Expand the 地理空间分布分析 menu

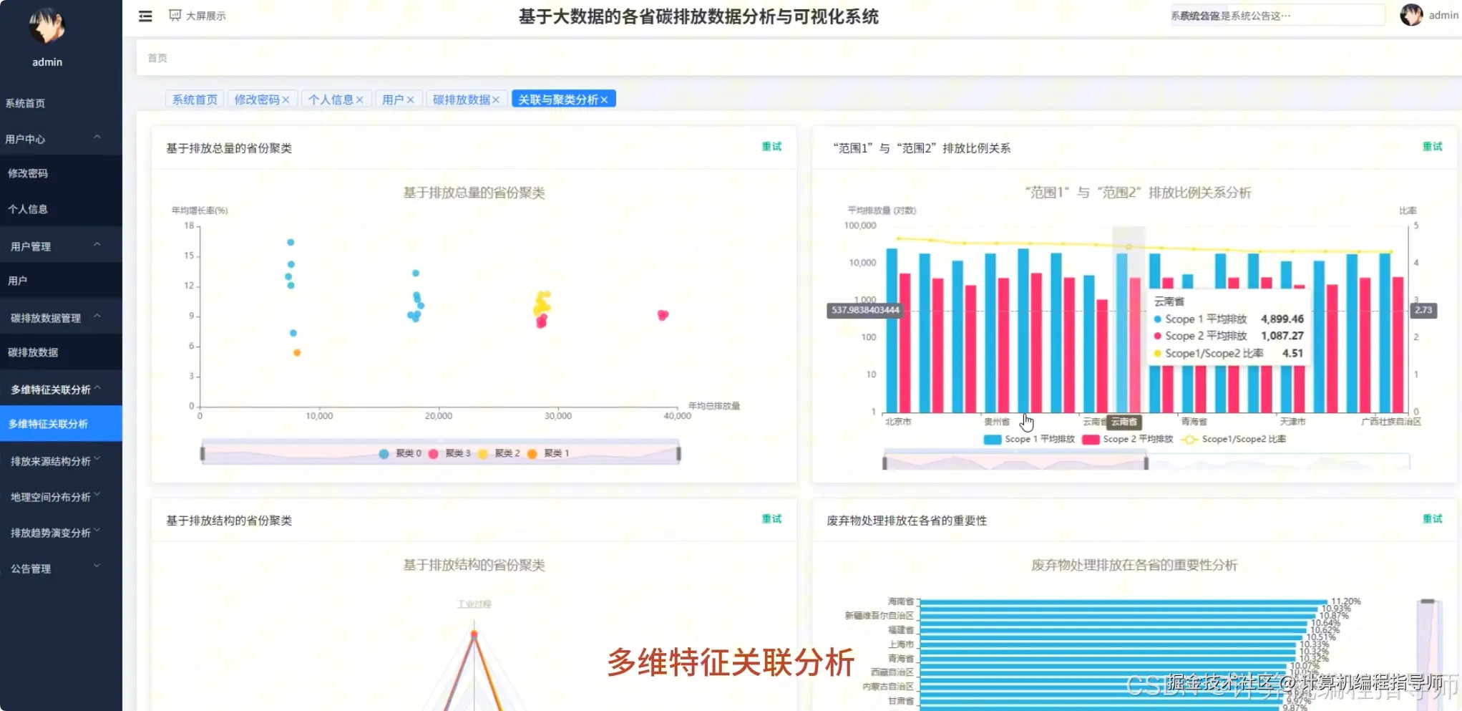[x=49, y=496]
